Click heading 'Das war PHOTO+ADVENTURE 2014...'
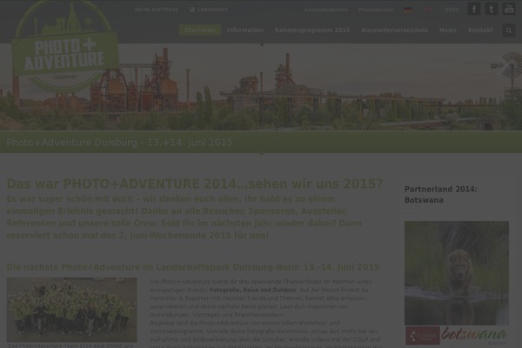Viewport: 522px width, 348px height. (x=195, y=184)
